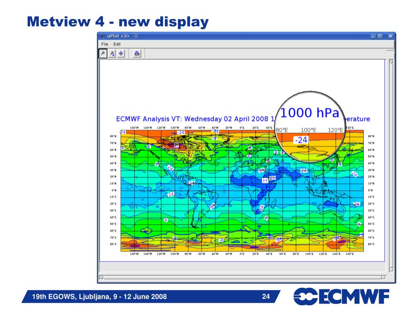Viewport: 417px width, 313px height.
Task: Minimize the uPlot window
Action: pyautogui.click(x=373, y=36)
